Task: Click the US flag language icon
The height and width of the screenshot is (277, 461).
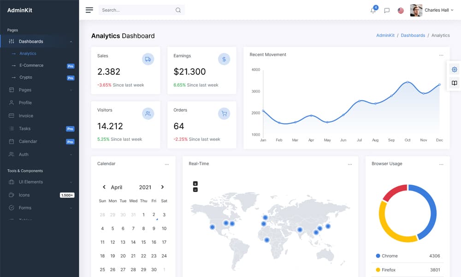Action: (401, 11)
